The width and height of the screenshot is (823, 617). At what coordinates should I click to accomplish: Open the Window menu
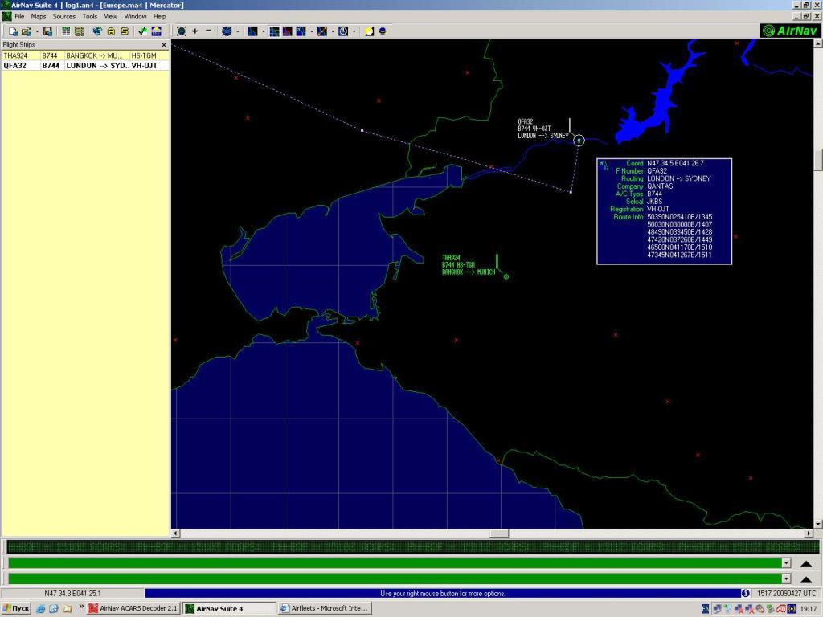point(135,16)
